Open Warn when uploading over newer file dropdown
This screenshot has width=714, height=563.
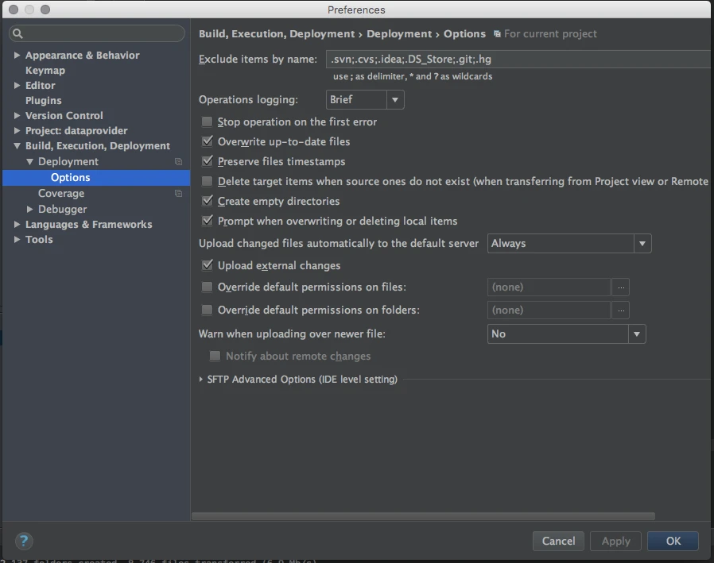pyautogui.click(x=566, y=334)
